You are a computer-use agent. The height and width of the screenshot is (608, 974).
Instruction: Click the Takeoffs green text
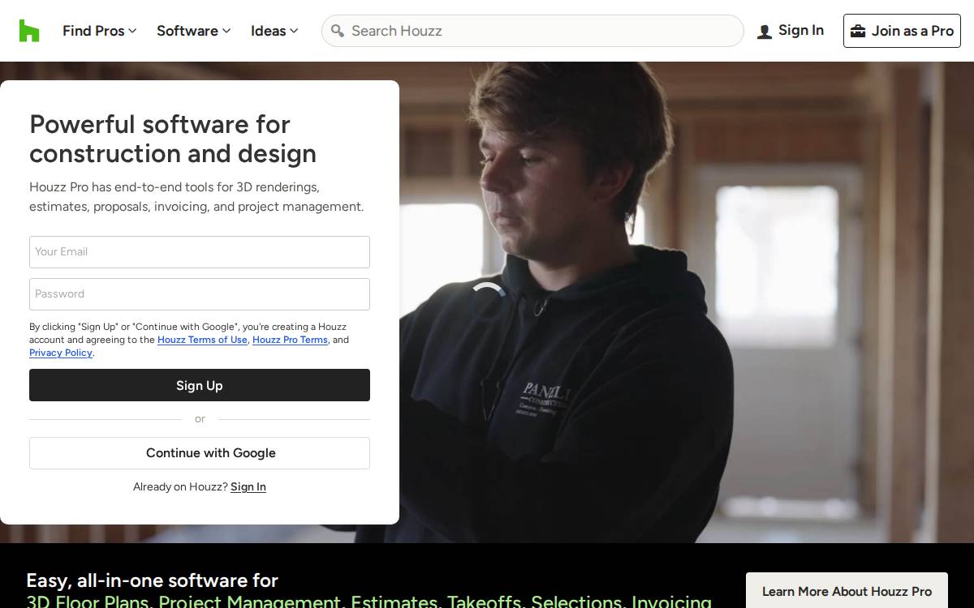(x=484, y=601)
